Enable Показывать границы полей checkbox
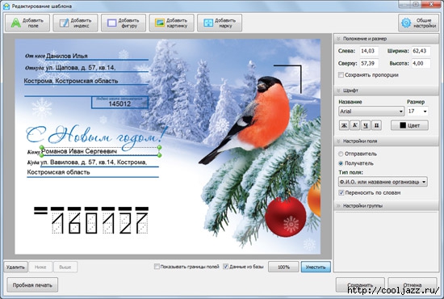Screen dimensions: 444x299 157,267
